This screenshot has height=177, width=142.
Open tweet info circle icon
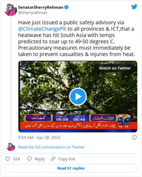(x=134, y=137)
